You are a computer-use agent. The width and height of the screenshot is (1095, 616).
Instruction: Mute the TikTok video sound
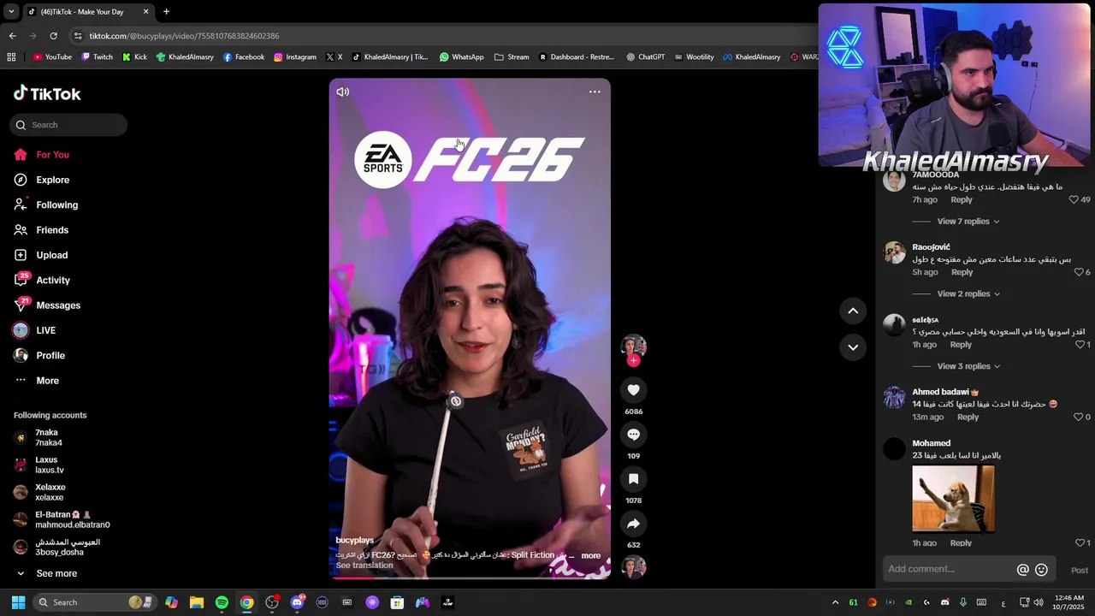[x=343, y=92]
